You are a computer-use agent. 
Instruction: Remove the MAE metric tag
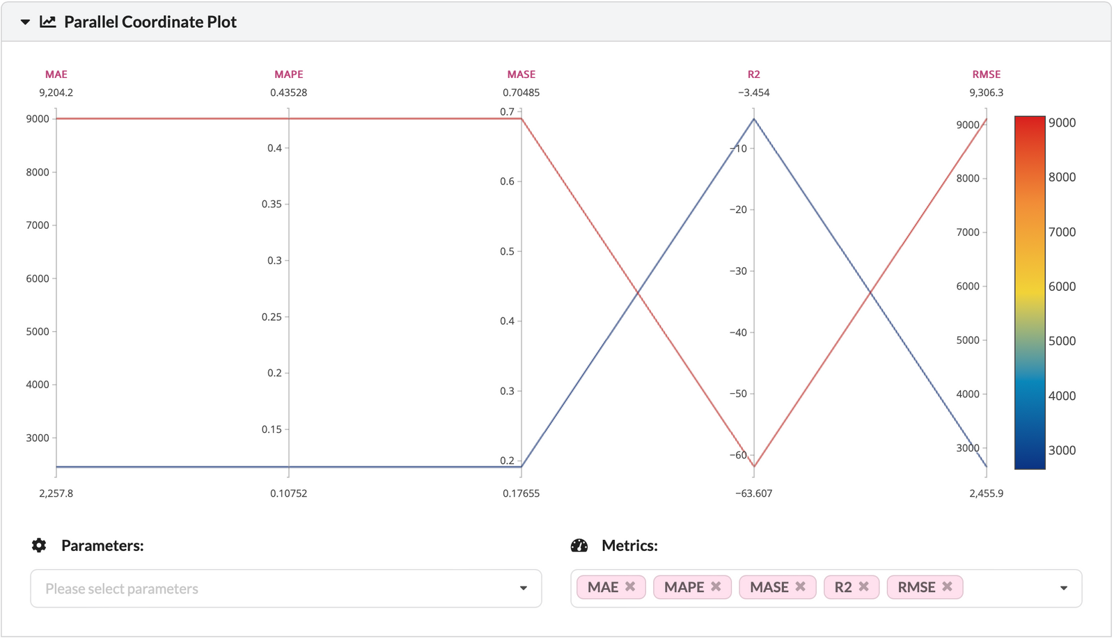[630, 587]
